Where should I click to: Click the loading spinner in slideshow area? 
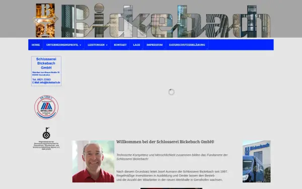click(x=172, y=92)
